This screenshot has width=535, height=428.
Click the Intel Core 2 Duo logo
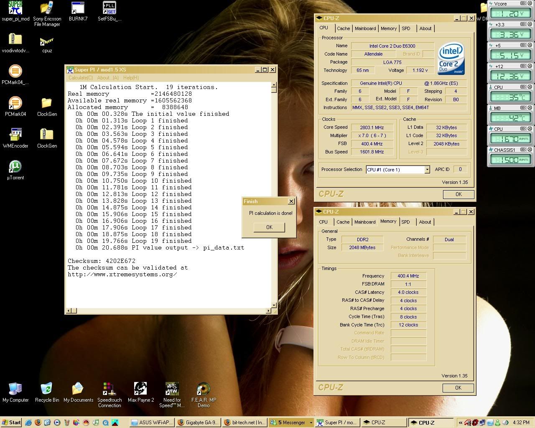[x=451, y=59]
